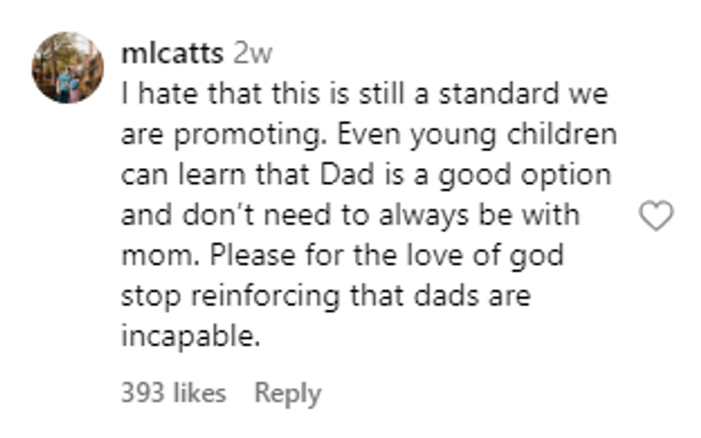This screenshot has width=701, height=438.
Task: Click the 2w comment timestamp
Action: 253,54
